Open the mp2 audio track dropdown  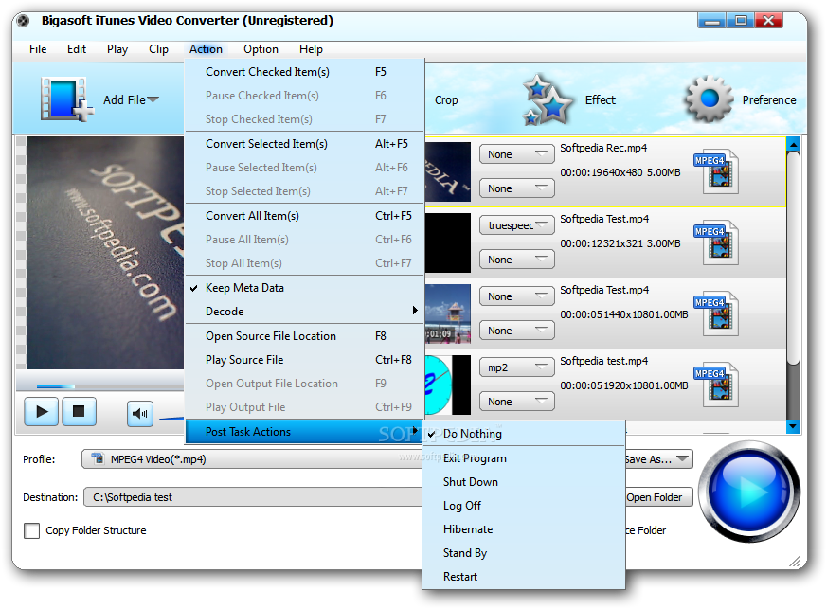(517, 367)
